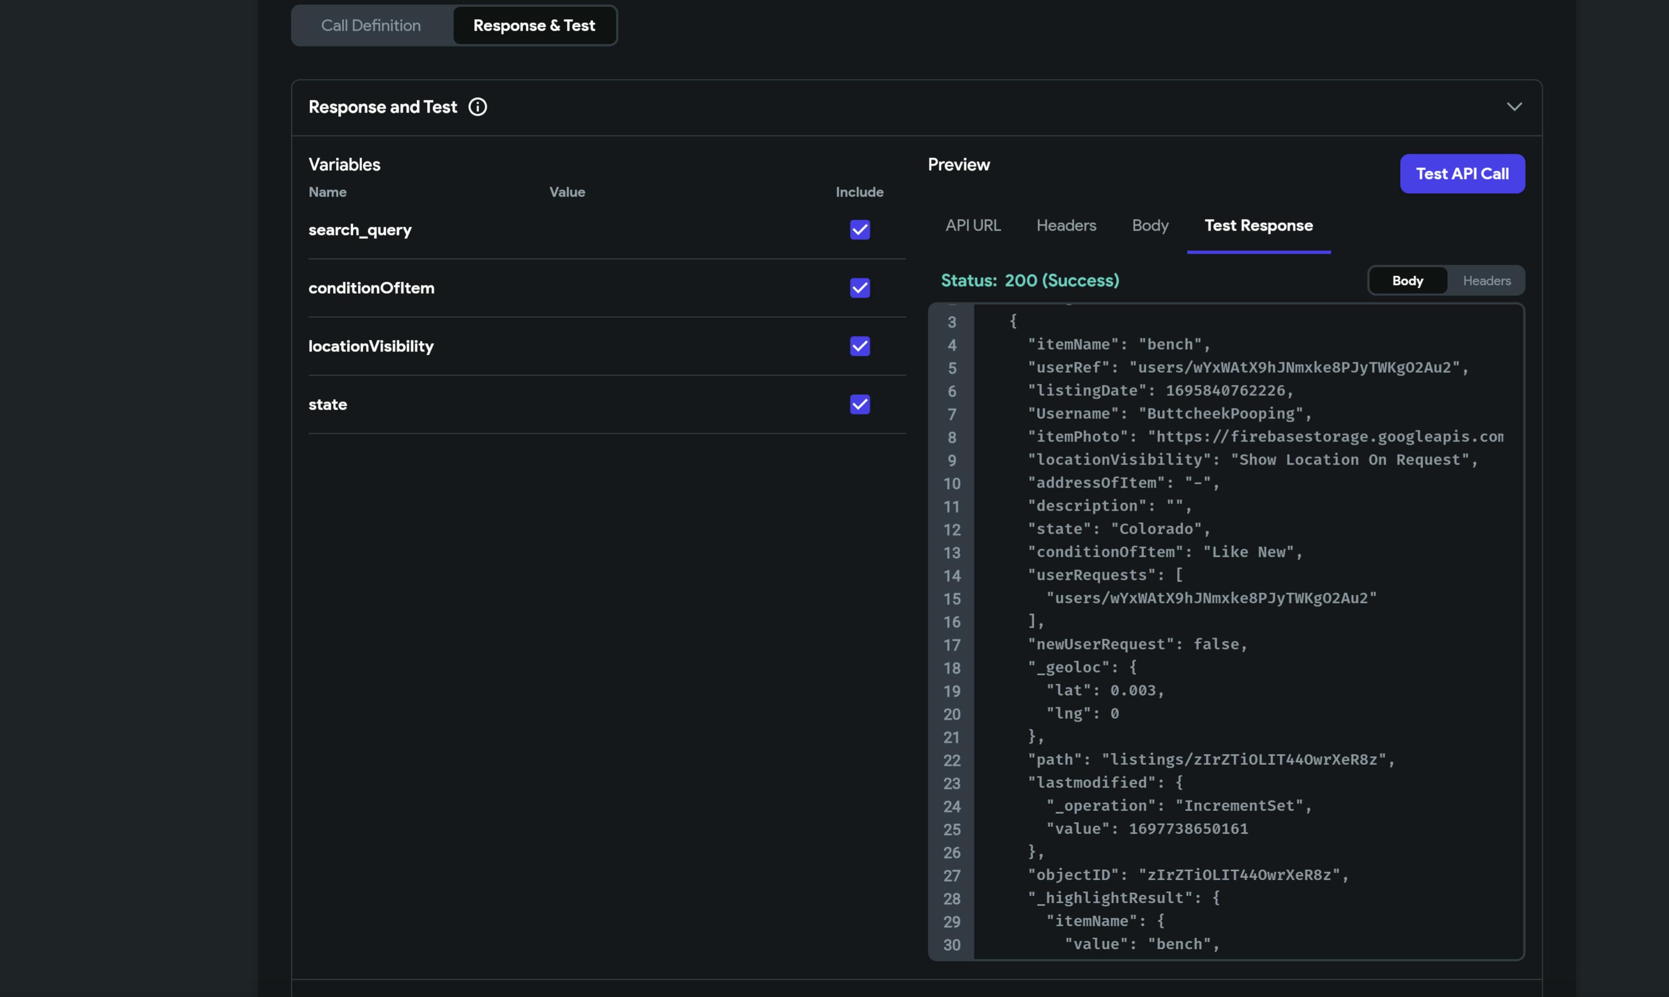The width and height of the screenshot is (1669, 997).
Task: Uncheck the search_query include checkbox
Action: (860, 230)
